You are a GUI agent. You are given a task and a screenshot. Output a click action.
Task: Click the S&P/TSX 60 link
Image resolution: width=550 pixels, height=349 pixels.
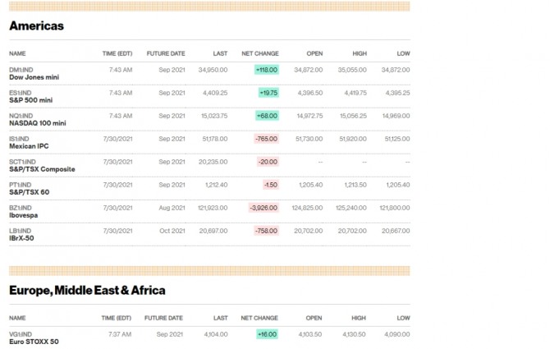click(x=29, y=192)
